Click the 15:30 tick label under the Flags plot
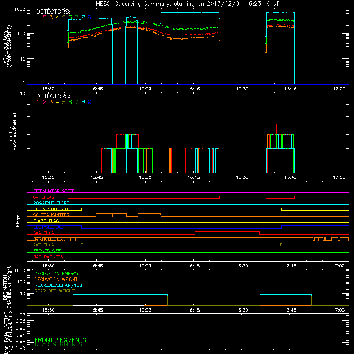Image resolution: width=354 pixels, height=354 pixels. (48, 266)
